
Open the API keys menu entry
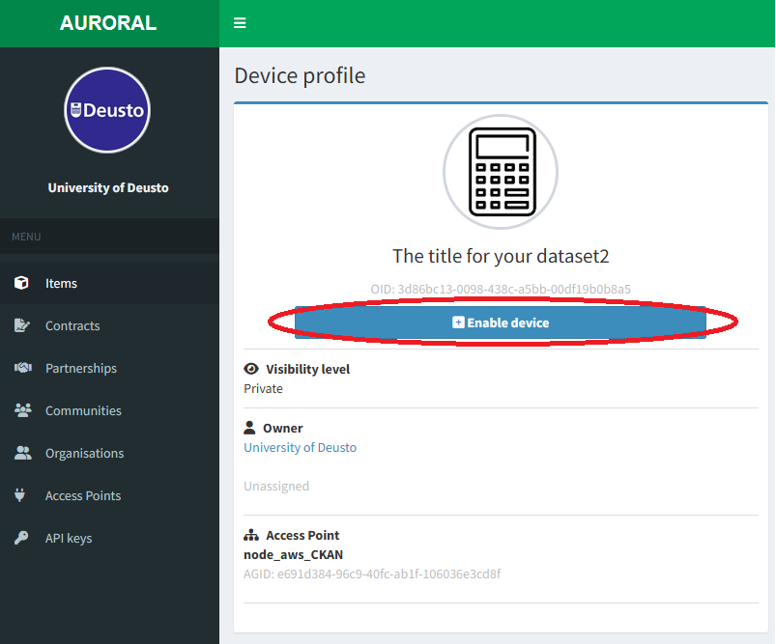109,538
